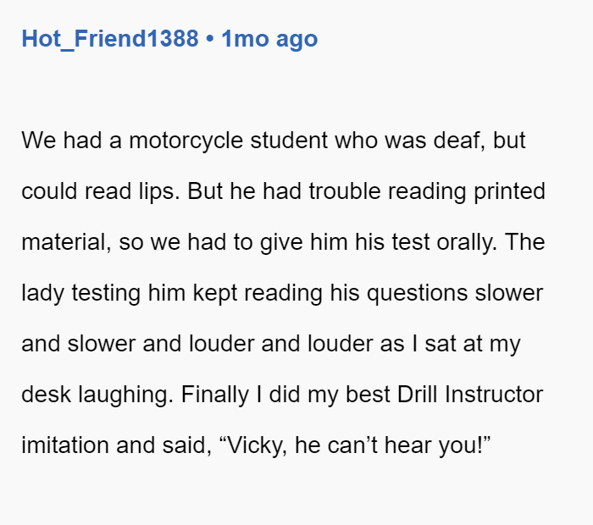Click the final line with the Vicky quote
The width and height of the screenshot is (593, 525).
[256, 445]
